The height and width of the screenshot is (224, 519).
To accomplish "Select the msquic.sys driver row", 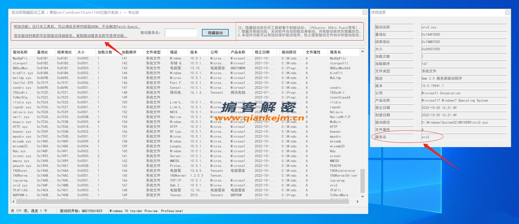I will pos(186,122).
